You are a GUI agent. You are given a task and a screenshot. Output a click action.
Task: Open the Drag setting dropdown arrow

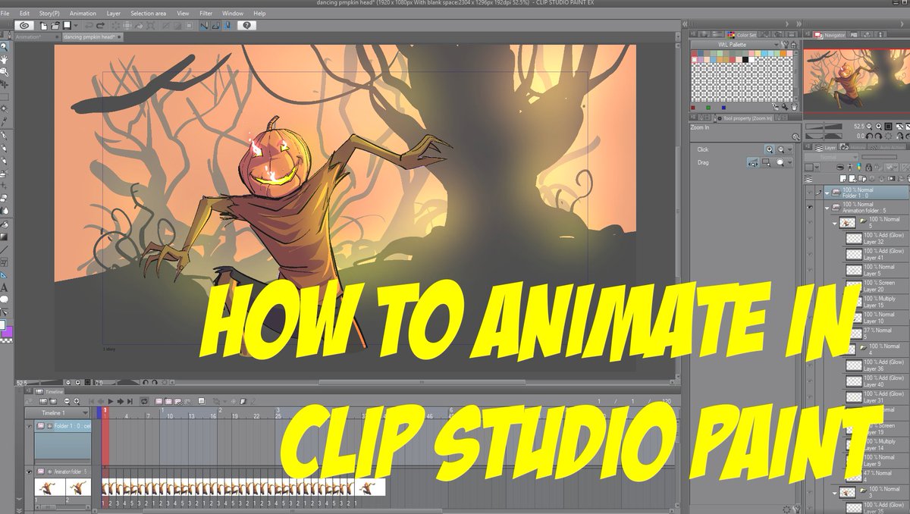(x=790, y=162)
